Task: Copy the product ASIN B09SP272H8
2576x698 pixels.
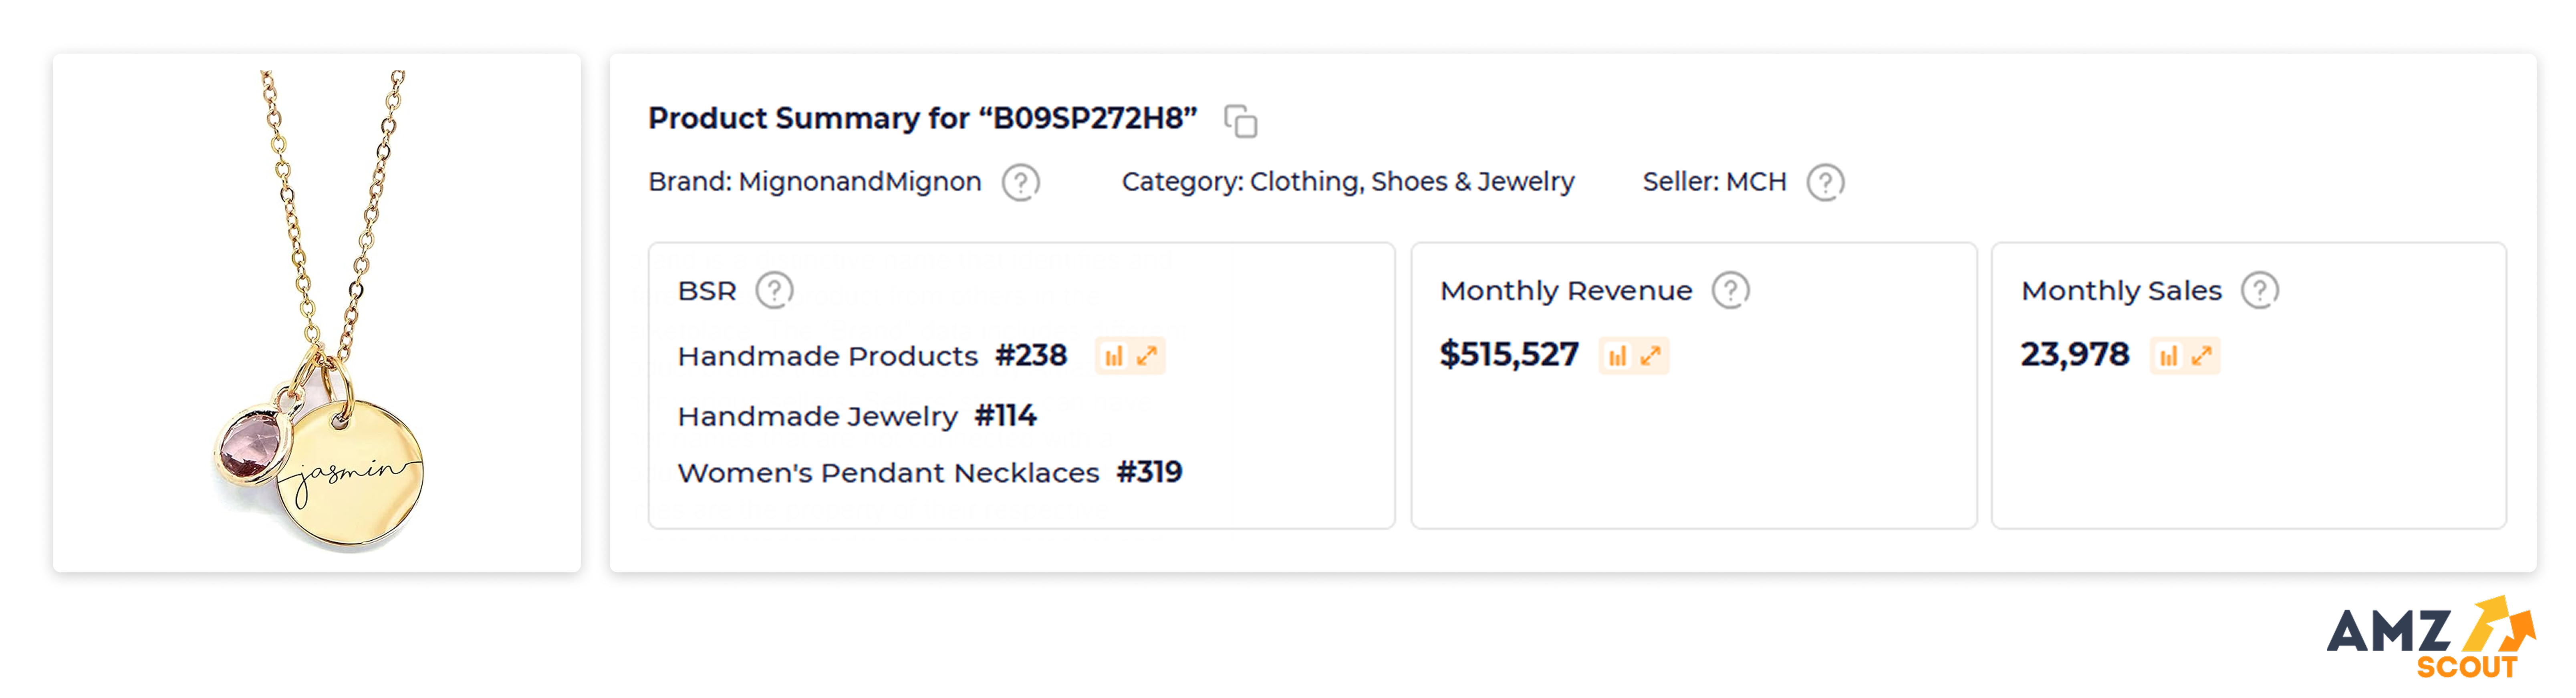Action: coord(1241,121)
